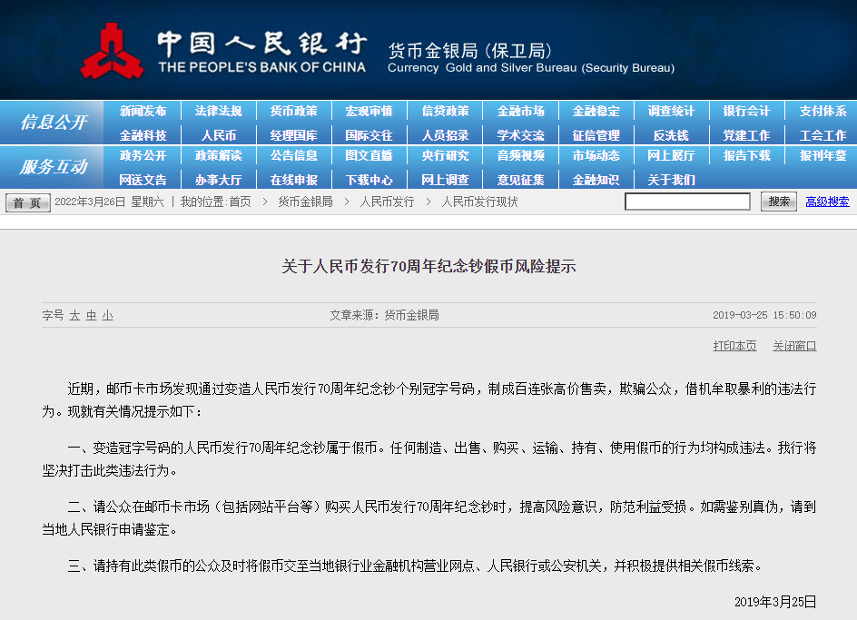
Task: Open the 政务公开 menu item
Action: pyautogui.click(x=143, y=155)
